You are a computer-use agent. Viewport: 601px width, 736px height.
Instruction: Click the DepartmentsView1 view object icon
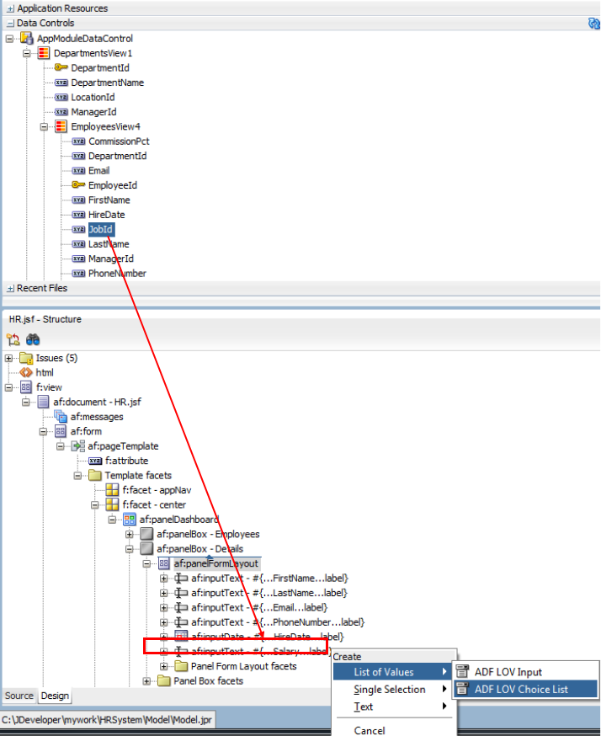pyautogui.click(x=43, y=53)
